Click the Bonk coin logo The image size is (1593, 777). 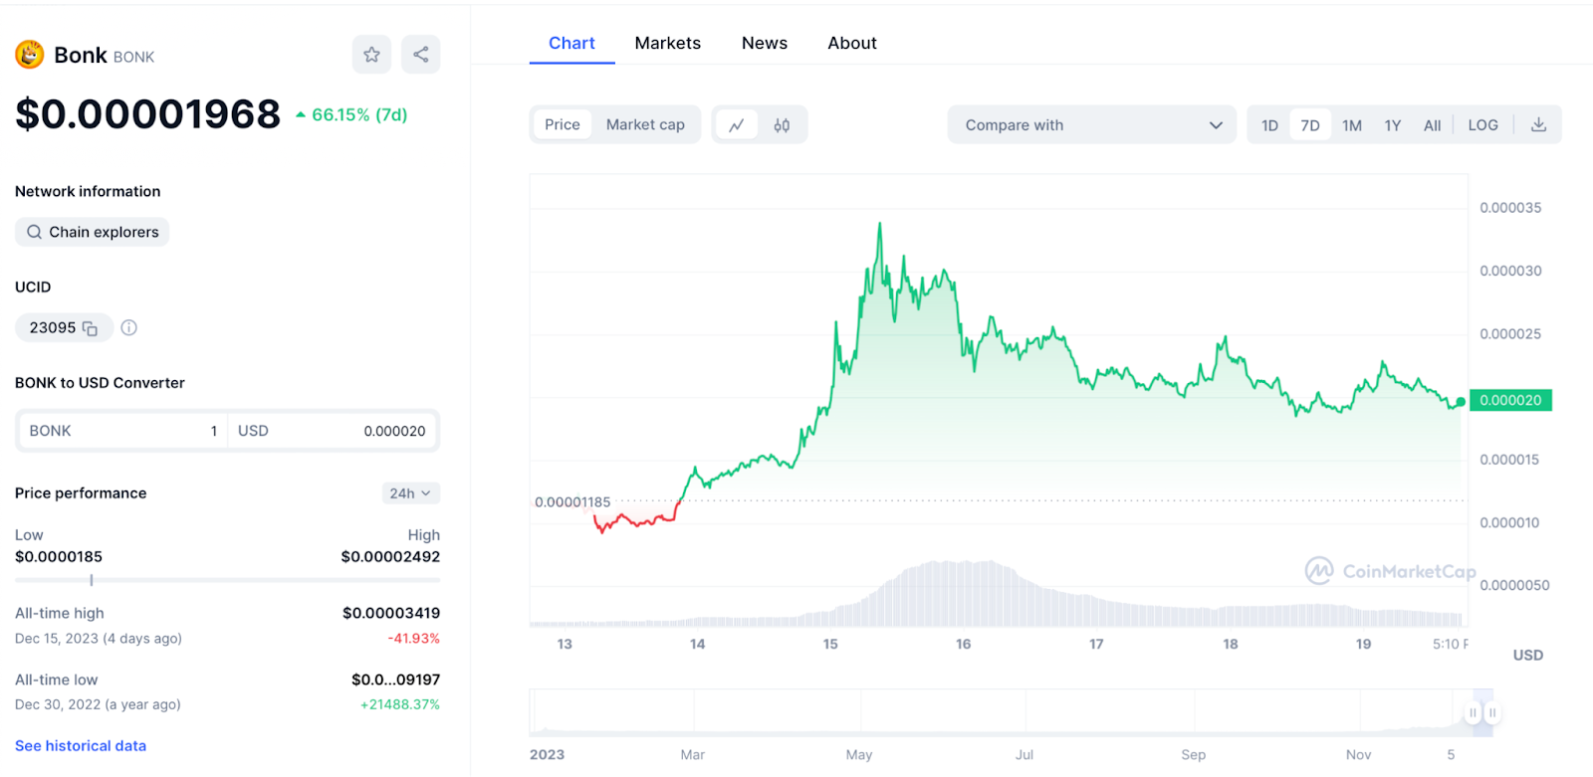tap(30, 55)
